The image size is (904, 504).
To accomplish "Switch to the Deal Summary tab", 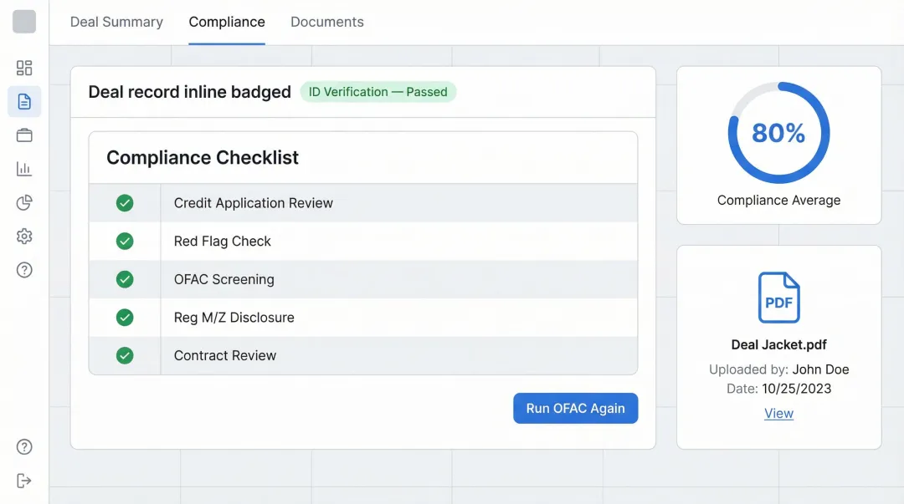I will coord(116,22).
